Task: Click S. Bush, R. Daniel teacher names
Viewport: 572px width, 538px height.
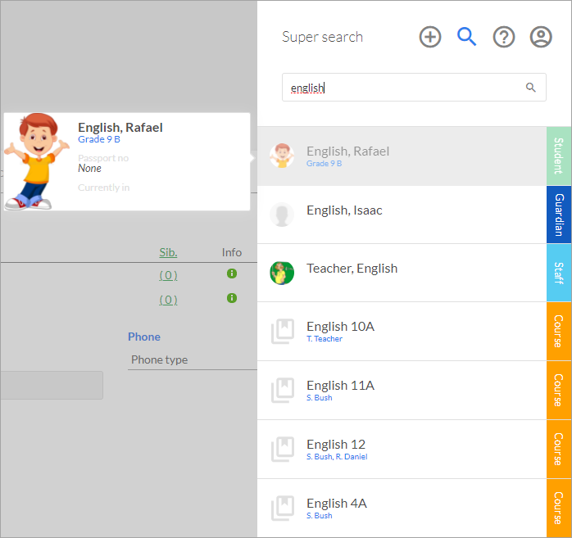Action: click(337, 457)
